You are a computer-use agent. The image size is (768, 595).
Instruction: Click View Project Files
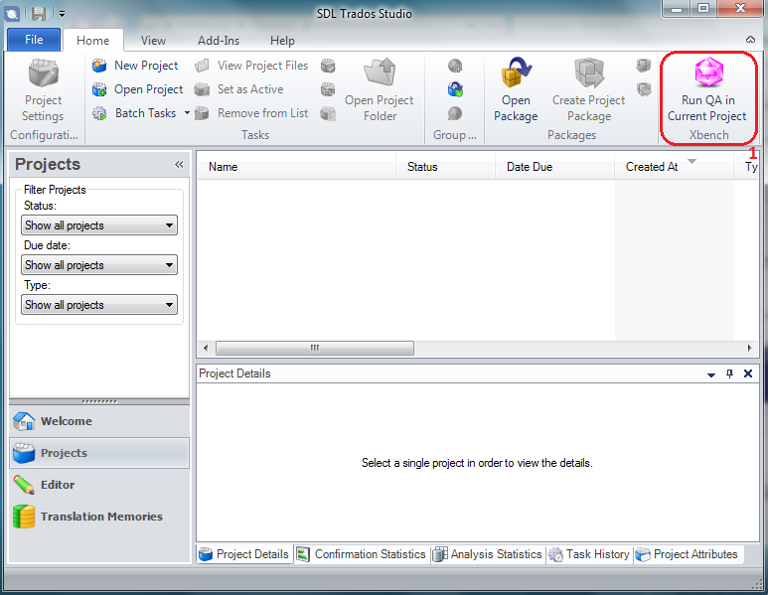[251, 66]
